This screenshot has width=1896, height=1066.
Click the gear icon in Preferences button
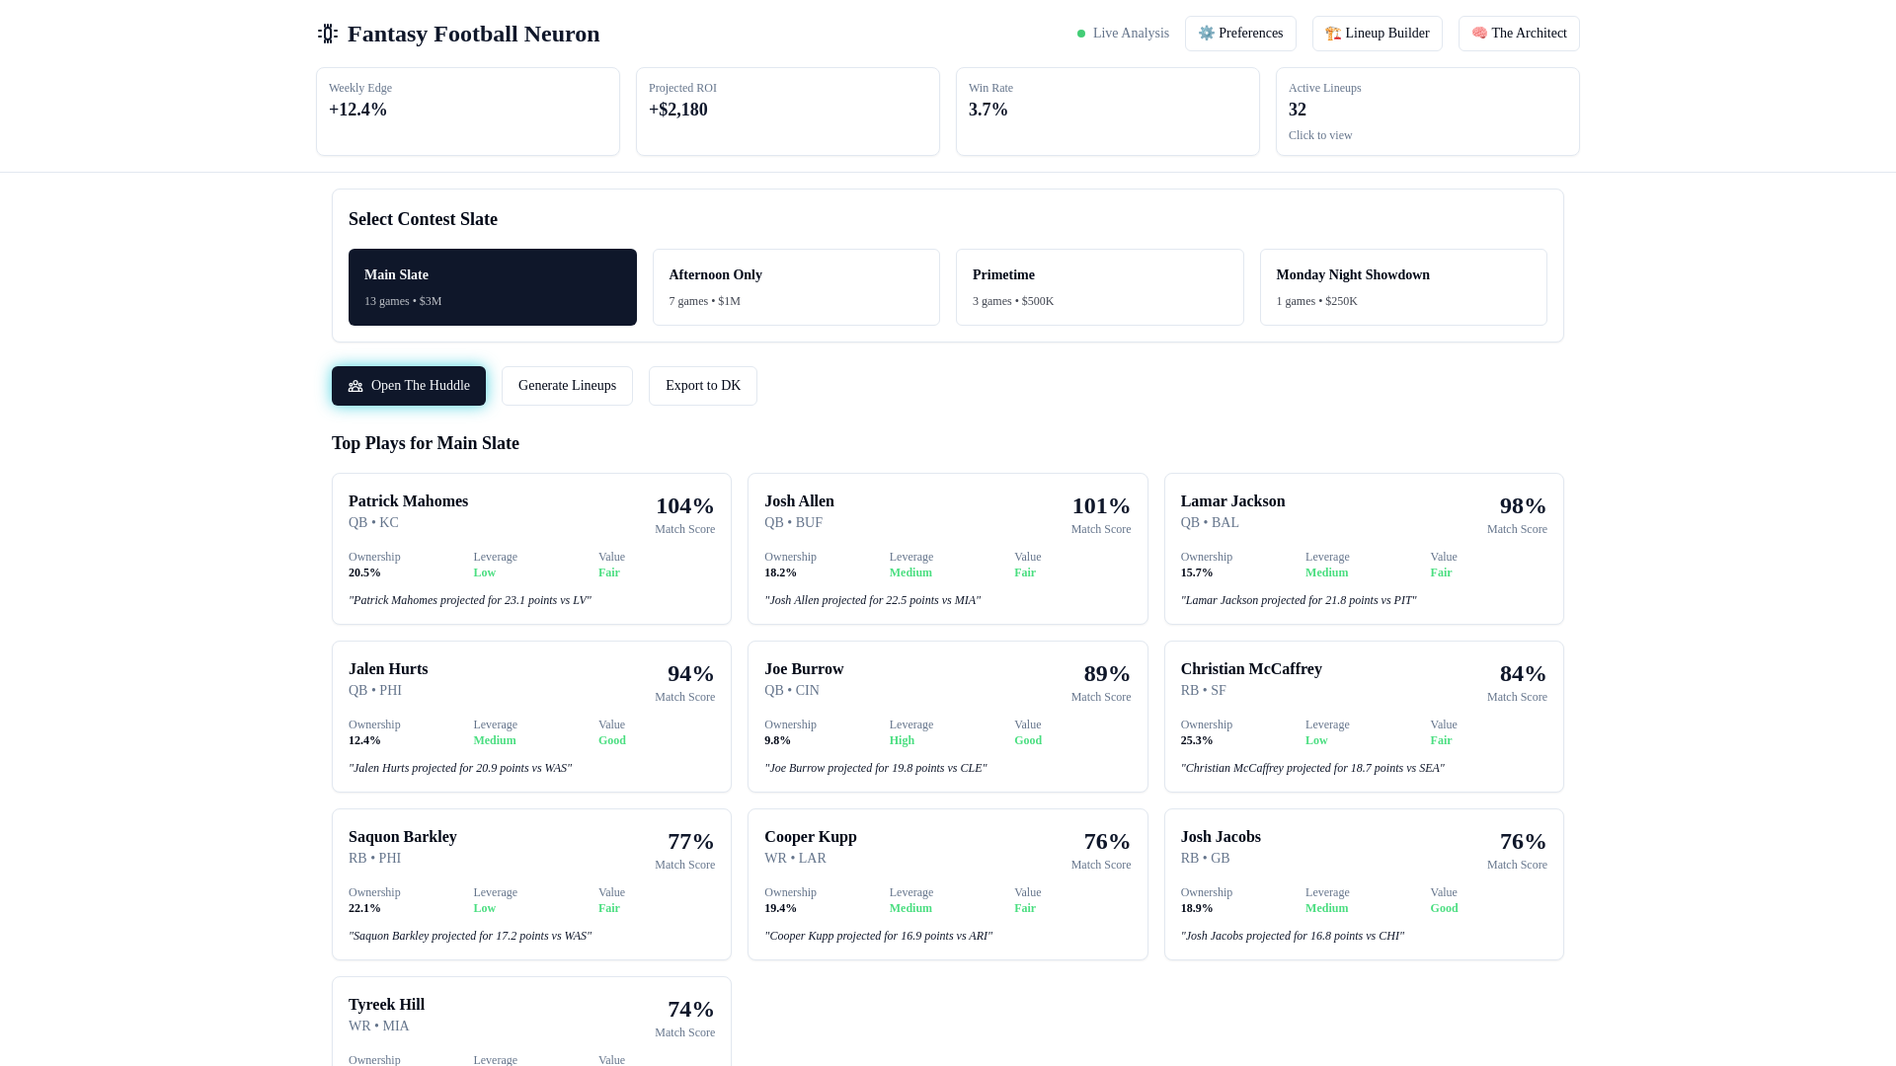tap(1206, 34)
